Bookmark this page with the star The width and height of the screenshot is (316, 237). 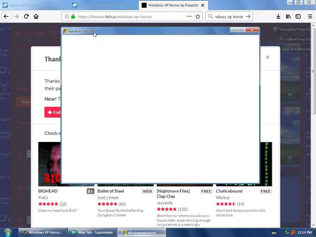198,16
